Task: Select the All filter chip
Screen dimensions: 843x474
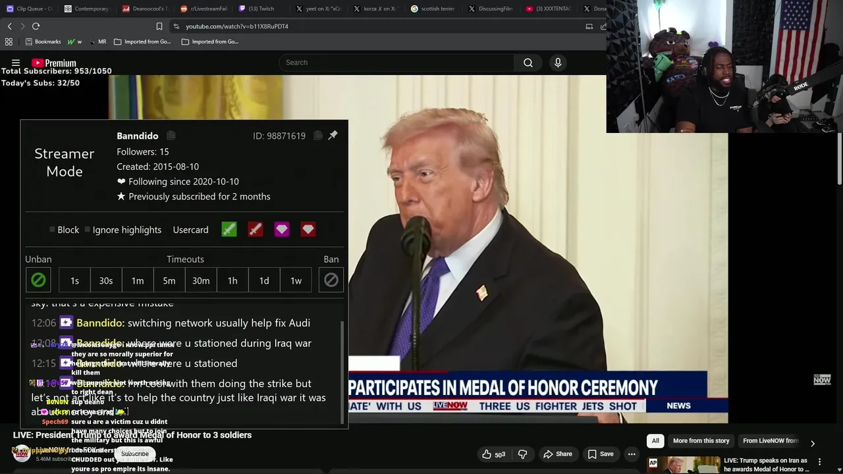Action: [x=655, y=440]
